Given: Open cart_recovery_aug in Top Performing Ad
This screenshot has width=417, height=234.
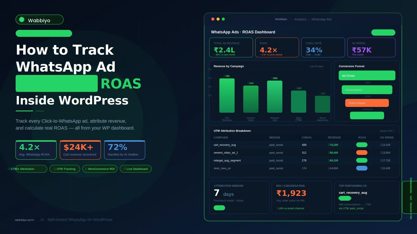Looking at the screenshot, I should pyautogui.click(x=353, y=193).
